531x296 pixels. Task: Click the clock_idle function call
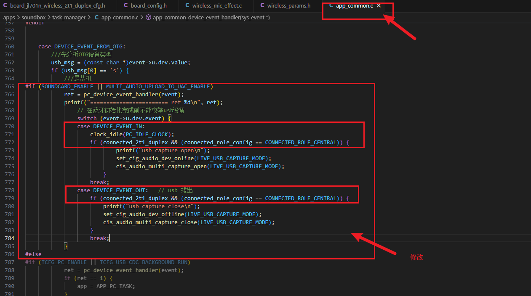pos(106,135)
